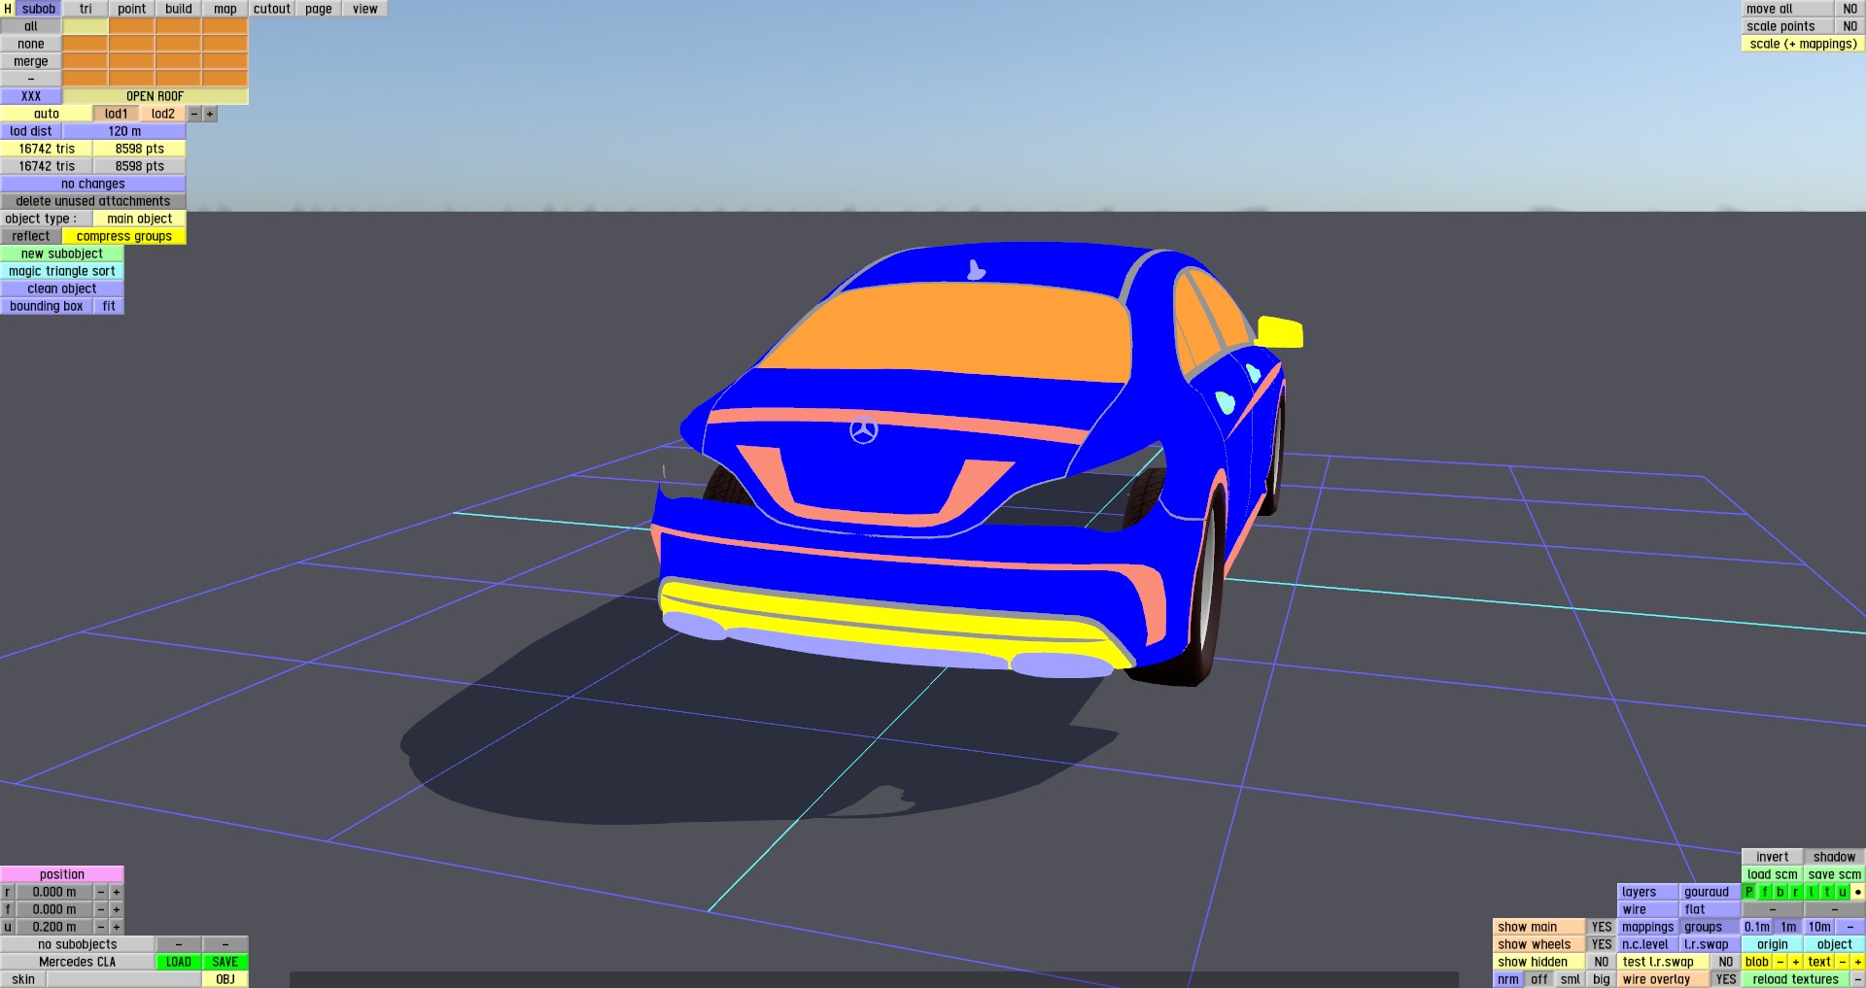Click the green LOAD button
This screenshot has height=988, width=1866.
point(179,962)
